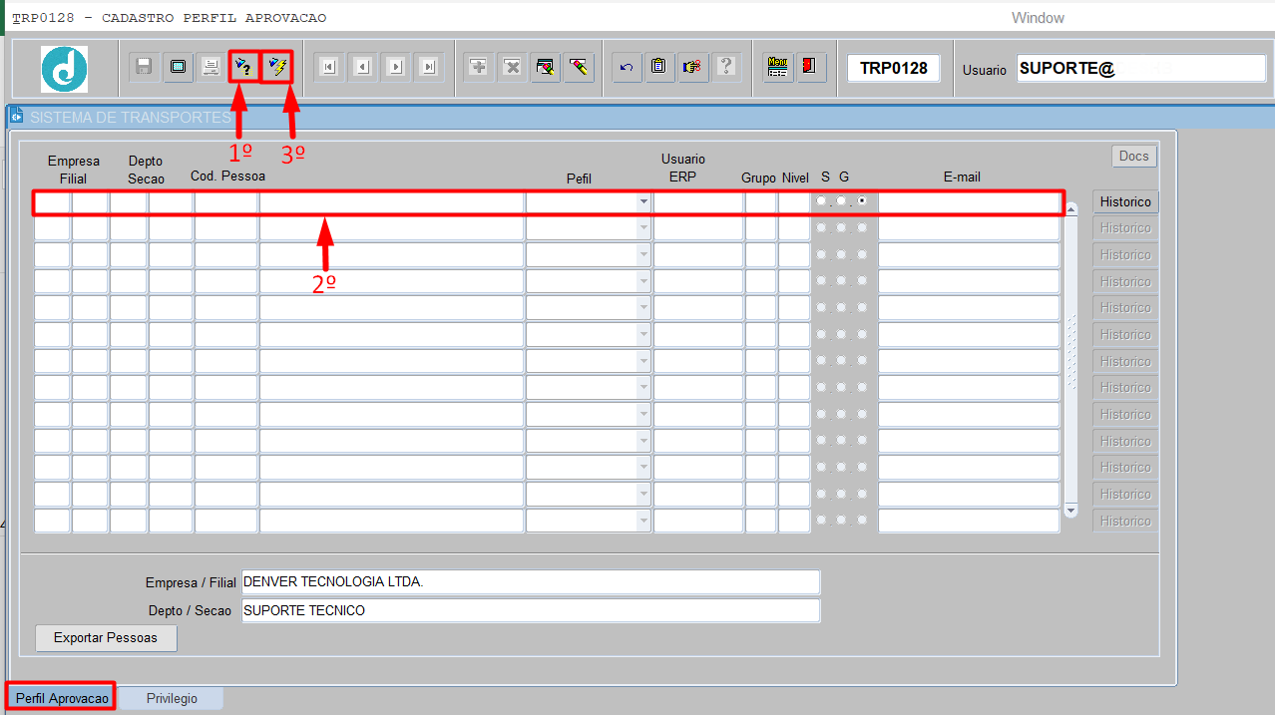Click the Execute Query lightning icon
The width and height of the screenshot is (1275, 715).
pyautogui.click(x=277, y=67)
